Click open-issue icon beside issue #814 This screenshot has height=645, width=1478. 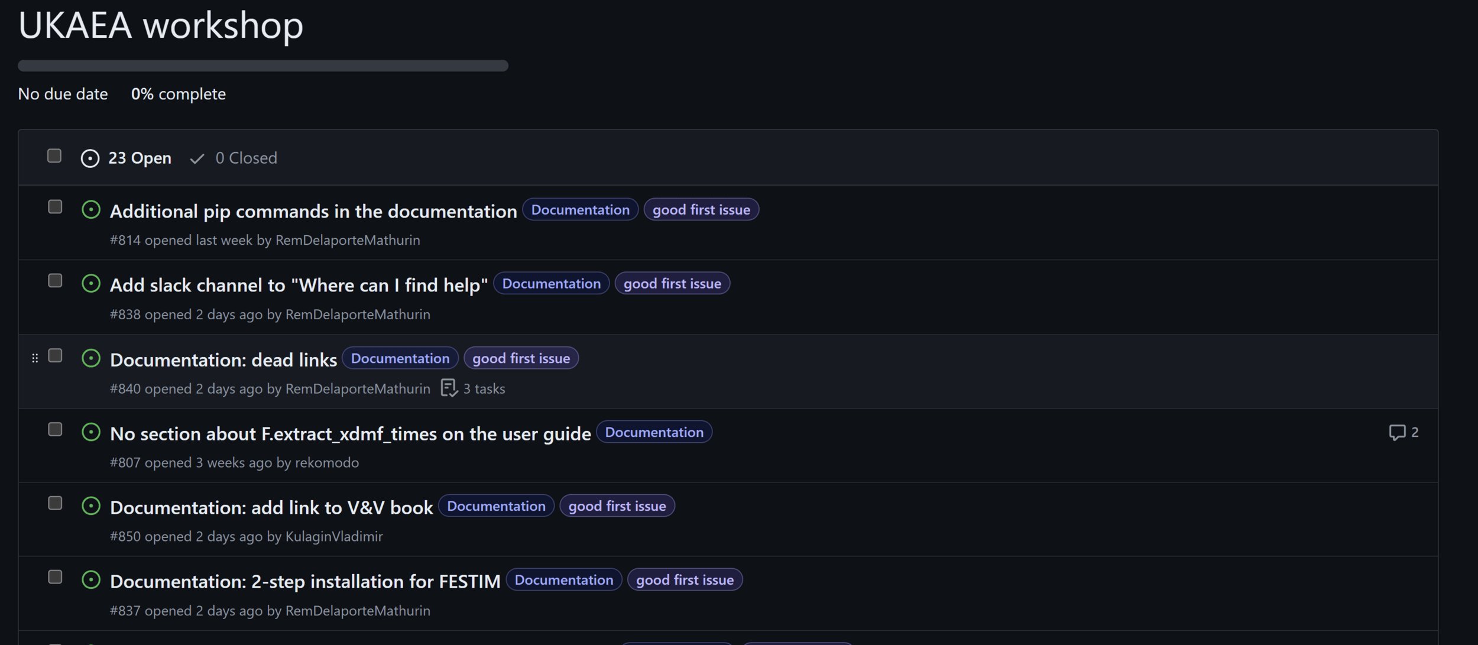click(90, 210)
